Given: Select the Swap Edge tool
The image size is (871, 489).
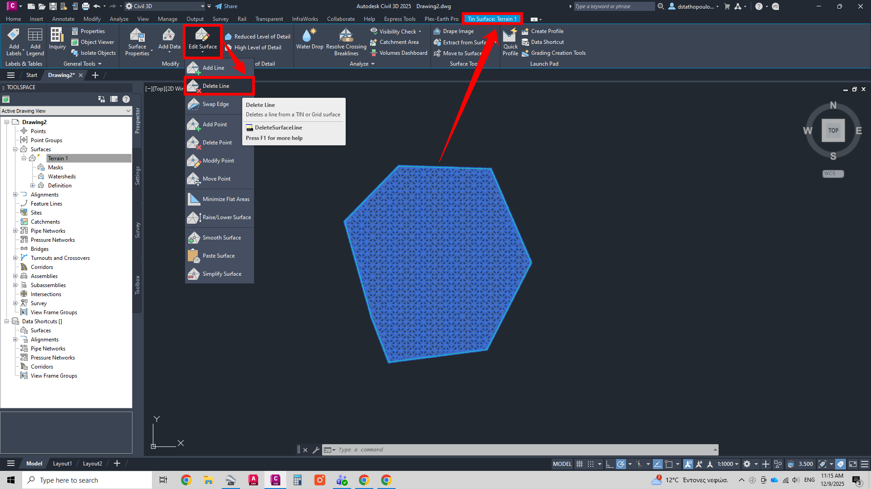Looking at the screenshot, I should (215, 104).
